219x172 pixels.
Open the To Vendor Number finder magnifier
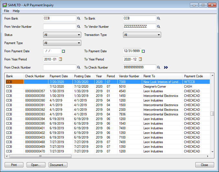159,27
